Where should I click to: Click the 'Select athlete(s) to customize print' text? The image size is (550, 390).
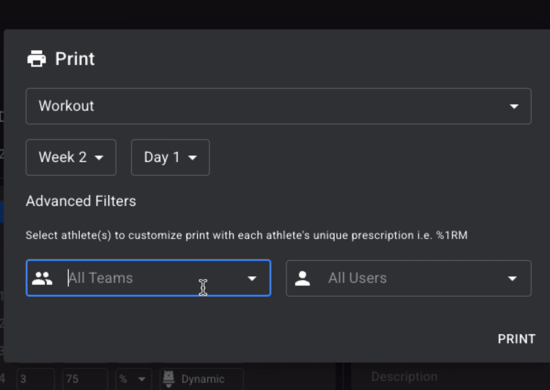click(x=247, y=235)
